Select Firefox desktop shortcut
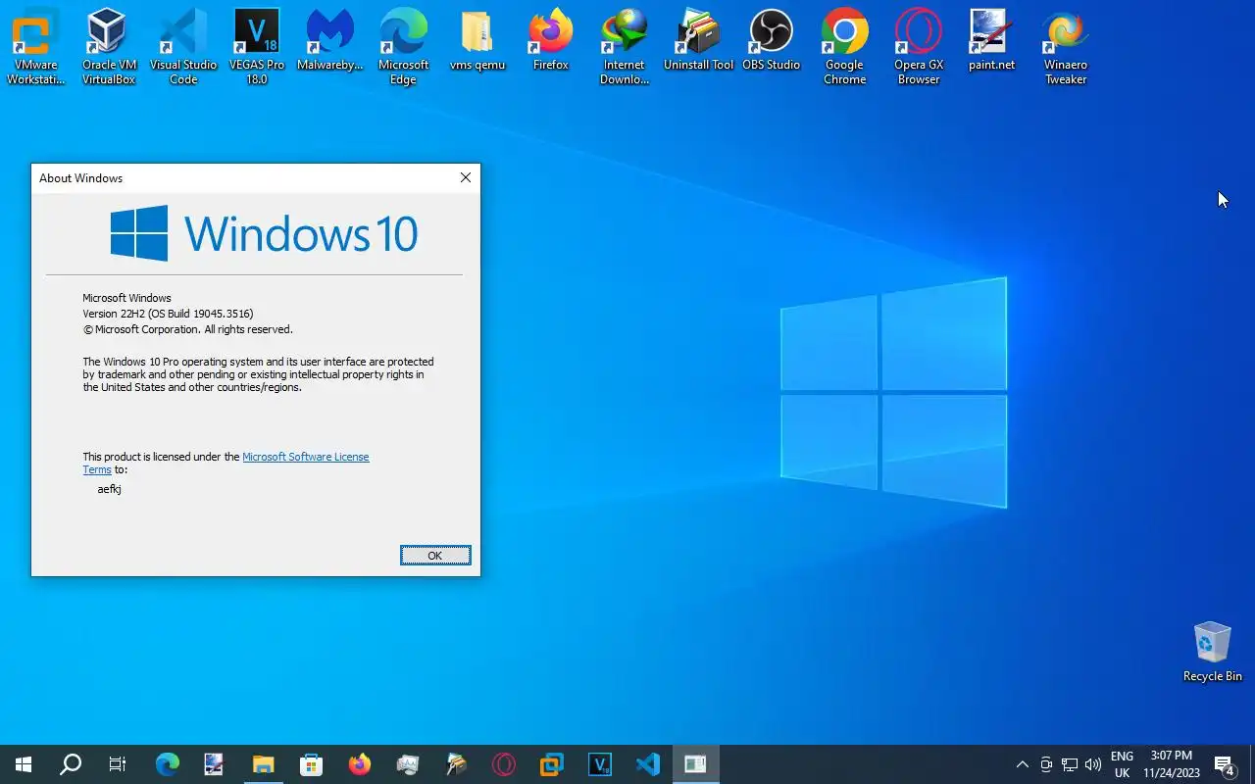The image size is (1255, 784). pos(550,39)
